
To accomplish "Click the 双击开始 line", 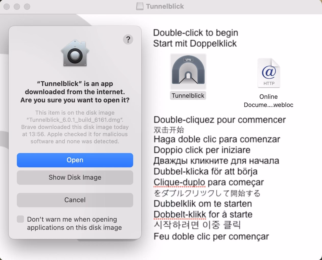I will (169, 130).
